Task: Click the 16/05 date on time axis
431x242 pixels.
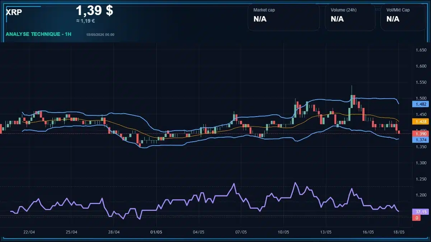Action: point(369,232)
